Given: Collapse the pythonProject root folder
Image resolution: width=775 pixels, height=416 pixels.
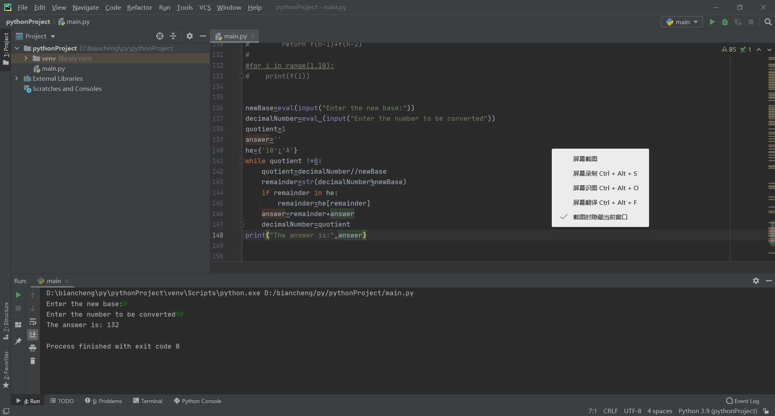Looking at the screenshot, I should [x=17, y=48].
